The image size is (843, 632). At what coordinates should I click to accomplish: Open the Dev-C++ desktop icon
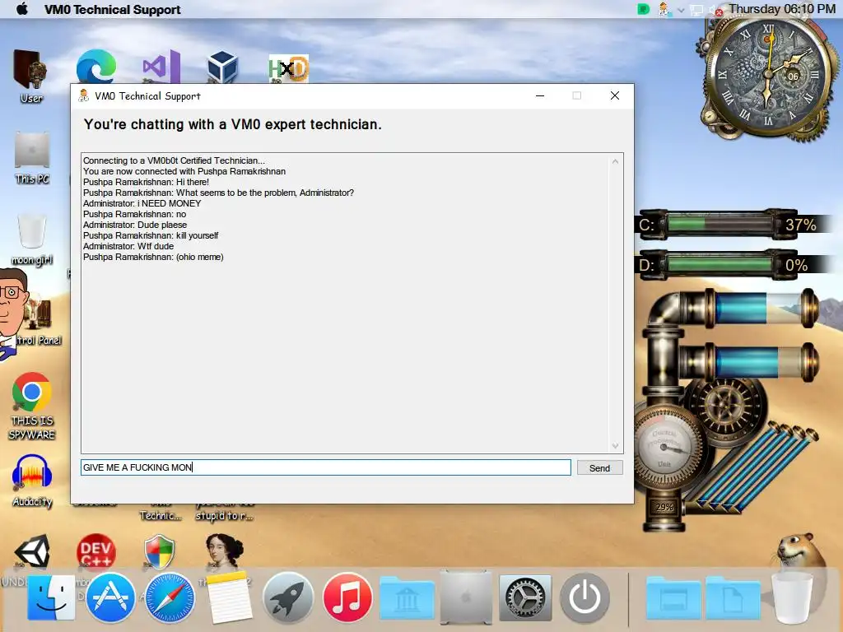click(96, 551)
